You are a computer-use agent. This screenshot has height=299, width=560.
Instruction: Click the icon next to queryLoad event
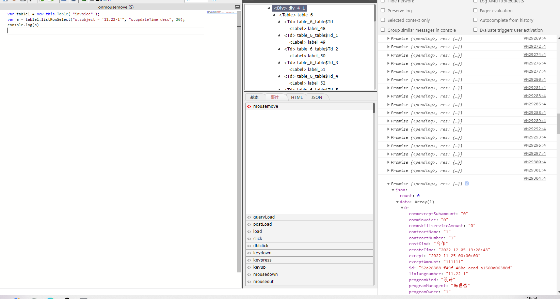[x=249, y=217]
